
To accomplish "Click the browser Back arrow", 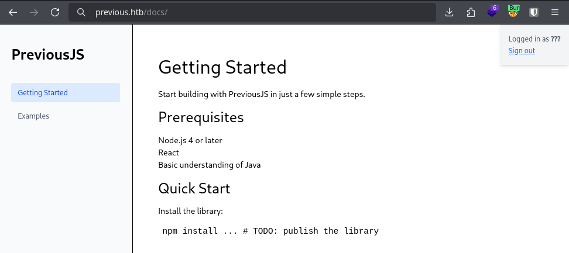I will click(13, 12).
